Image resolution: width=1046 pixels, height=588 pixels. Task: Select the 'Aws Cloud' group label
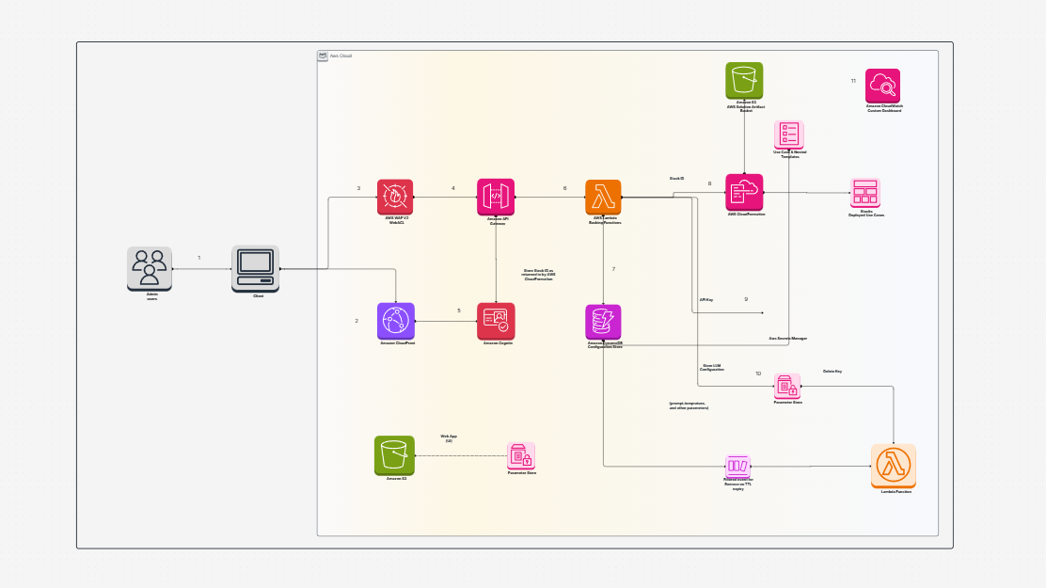(341, 56)
